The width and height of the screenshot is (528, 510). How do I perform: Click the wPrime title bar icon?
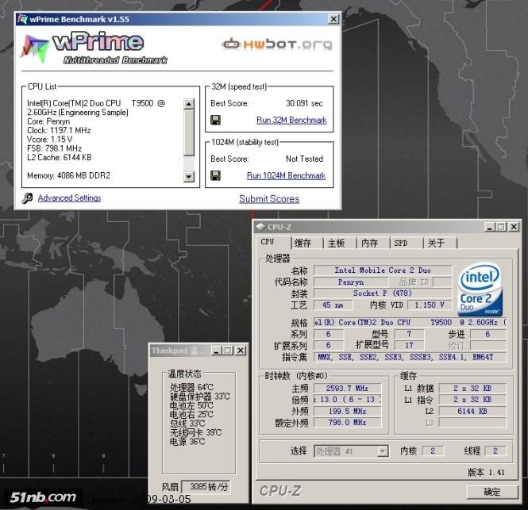point(22,17)
